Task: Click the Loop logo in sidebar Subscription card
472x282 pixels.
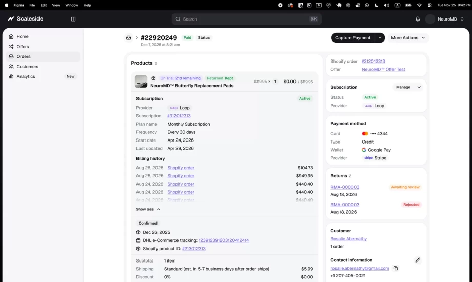Action: point(368,106)
